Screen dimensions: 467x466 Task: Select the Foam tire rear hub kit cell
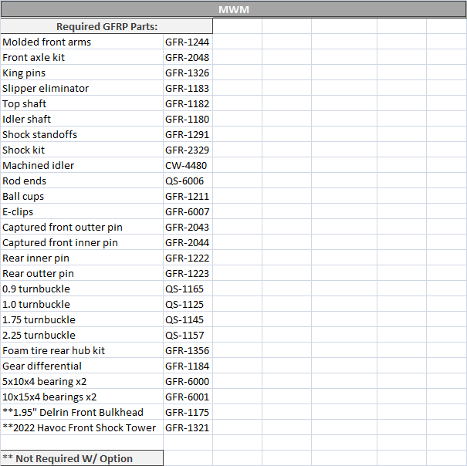[x=81, y=350]
